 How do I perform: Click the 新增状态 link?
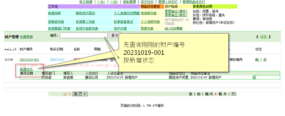[26, 69]
